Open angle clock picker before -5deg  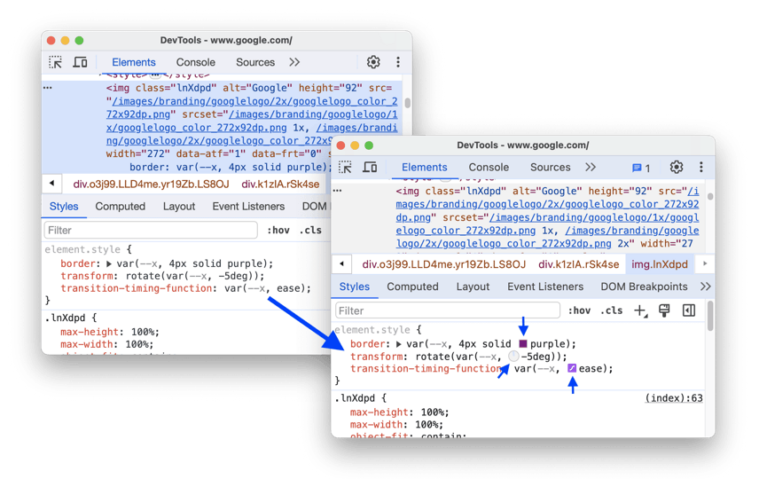tap(513, 357)
